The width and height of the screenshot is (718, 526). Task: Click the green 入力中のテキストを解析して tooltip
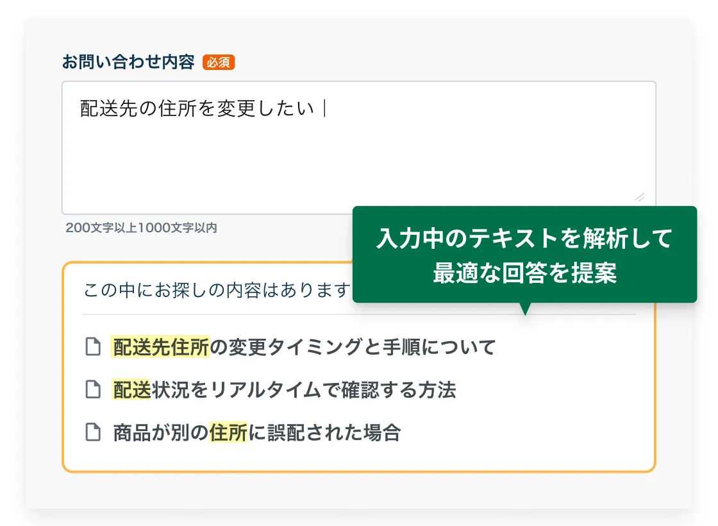tap(524, 239)
